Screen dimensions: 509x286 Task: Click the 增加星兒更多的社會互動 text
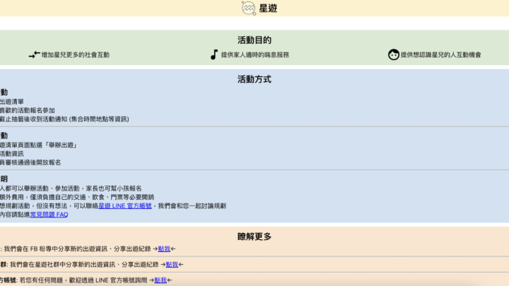click(76, 54)
